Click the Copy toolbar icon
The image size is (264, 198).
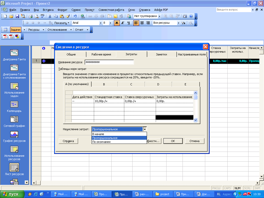[x=56, y=16]
